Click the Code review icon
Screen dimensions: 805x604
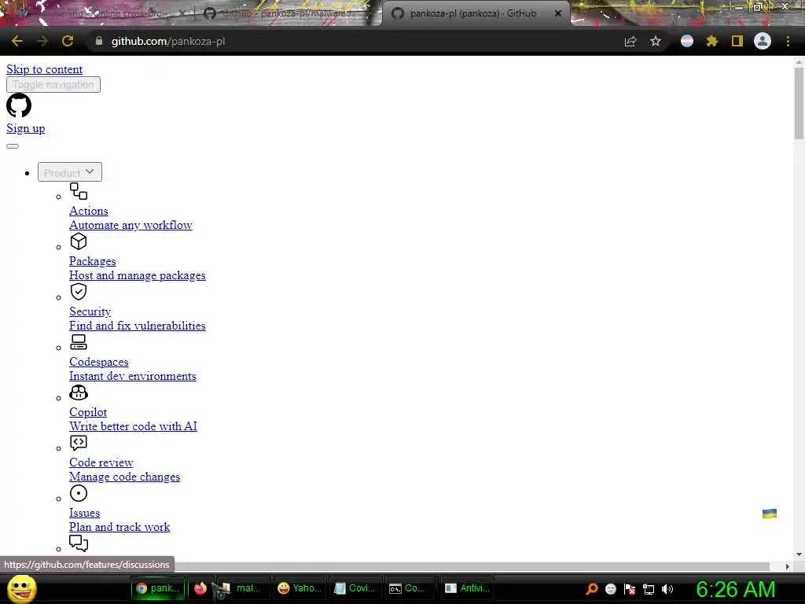(79, 443)
